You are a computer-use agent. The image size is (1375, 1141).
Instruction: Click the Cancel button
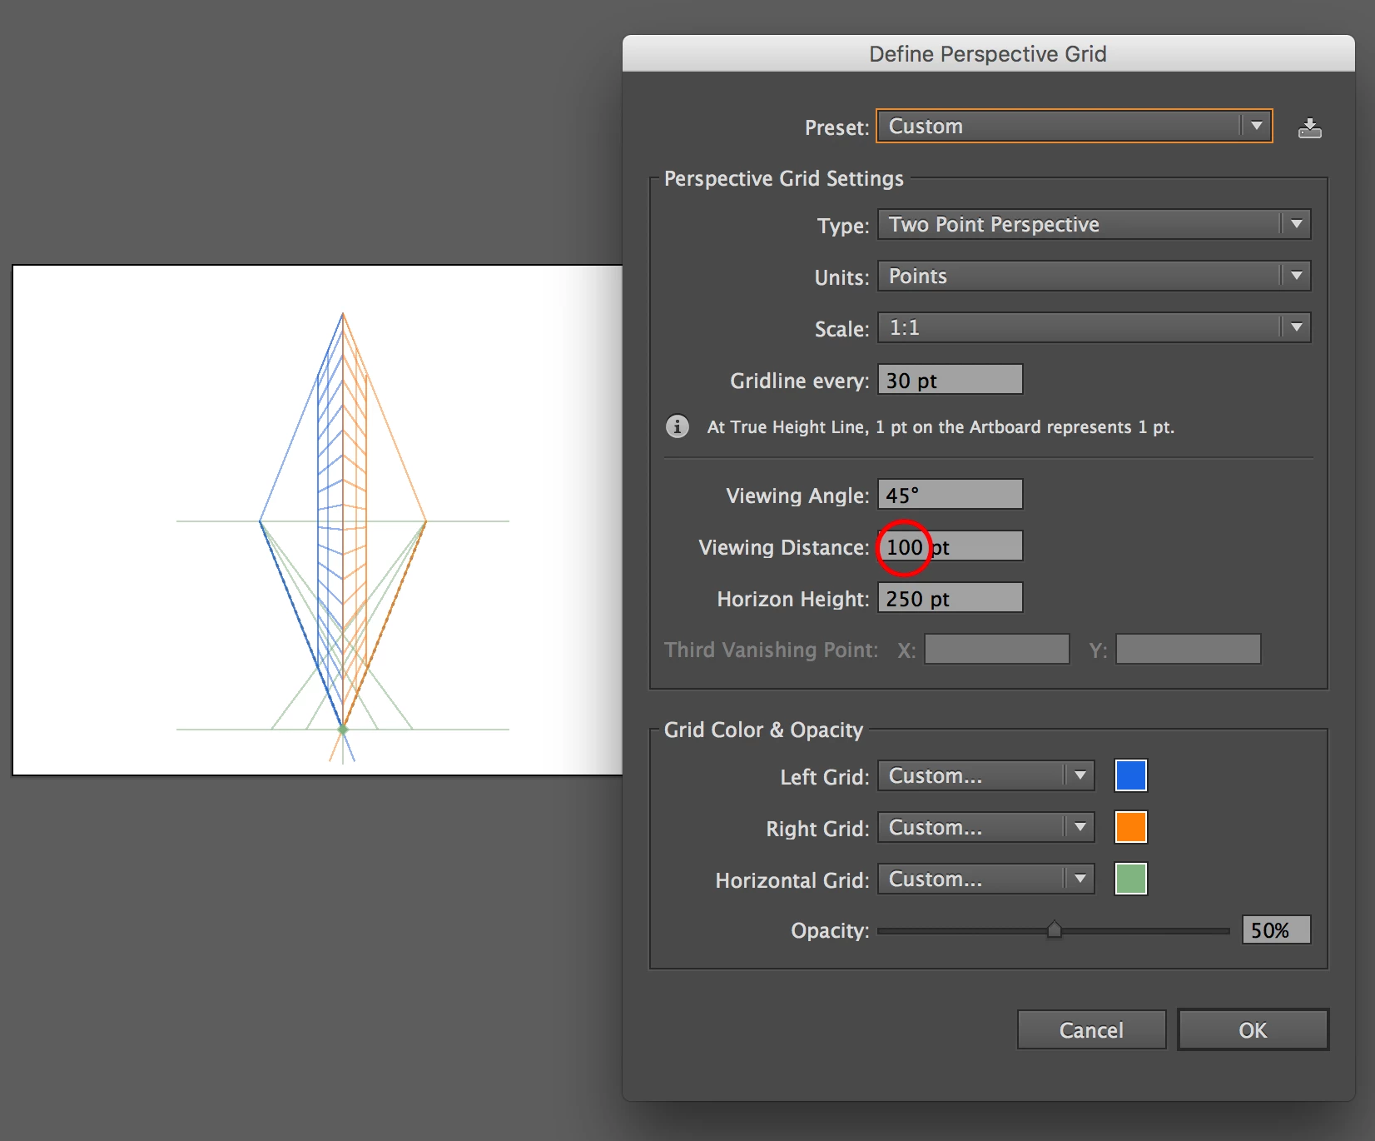[x=1091, y=1030]
